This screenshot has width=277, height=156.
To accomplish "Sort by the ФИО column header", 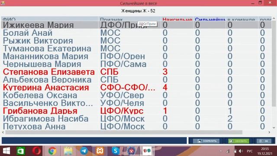I will [49, 19].
